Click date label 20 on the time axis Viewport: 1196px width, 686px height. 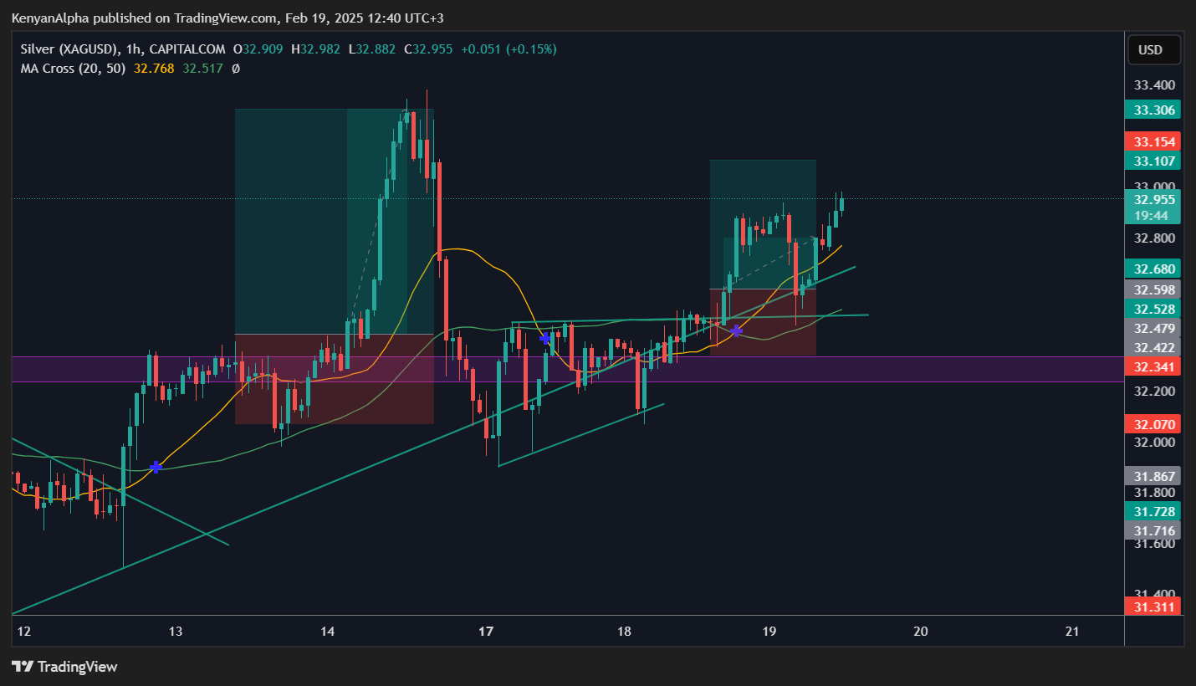921,632
